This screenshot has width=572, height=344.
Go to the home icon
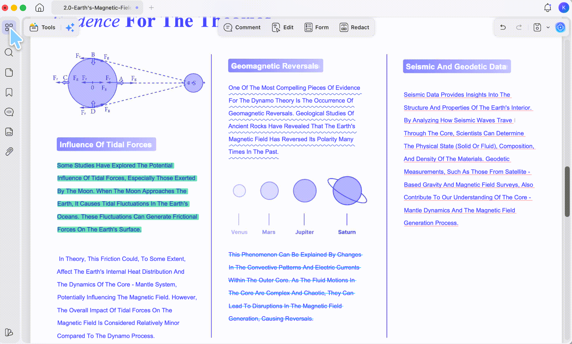click(39, 8)
